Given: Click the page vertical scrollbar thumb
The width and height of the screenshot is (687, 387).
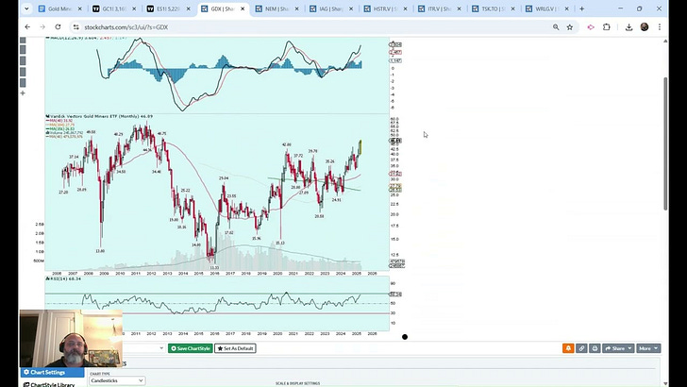Looking at the screenshot, I should click(x=665, y=143).
